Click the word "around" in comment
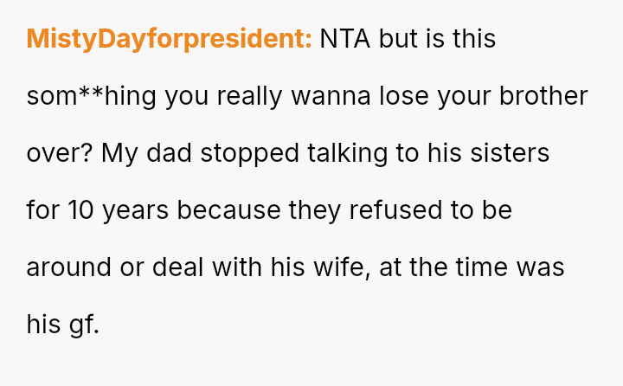Image resolution: width=623 pixels, height=386 pixels. [67, 267]
